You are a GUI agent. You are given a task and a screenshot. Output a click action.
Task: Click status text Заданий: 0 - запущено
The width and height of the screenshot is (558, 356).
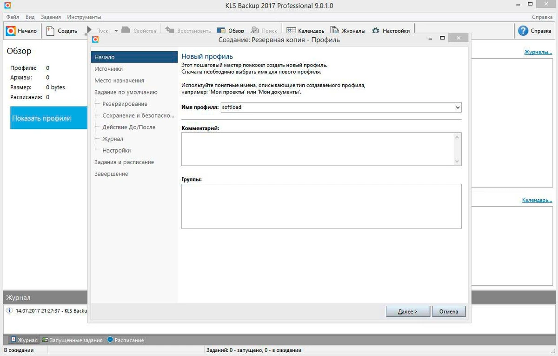click(253, 350)
